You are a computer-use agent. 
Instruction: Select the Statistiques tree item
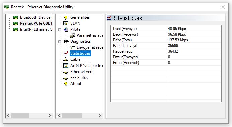80,53
